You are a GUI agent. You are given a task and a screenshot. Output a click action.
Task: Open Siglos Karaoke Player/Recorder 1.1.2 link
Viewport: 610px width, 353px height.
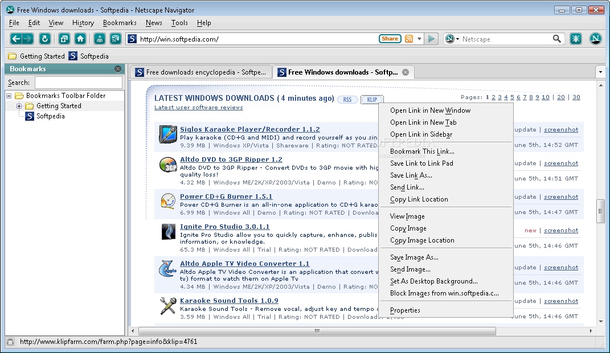250,129
